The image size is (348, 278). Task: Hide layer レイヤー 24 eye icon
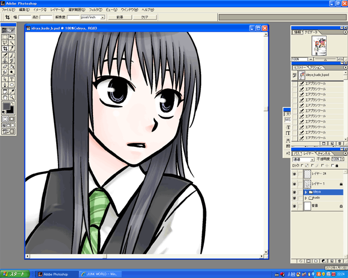tap(295, 174)
